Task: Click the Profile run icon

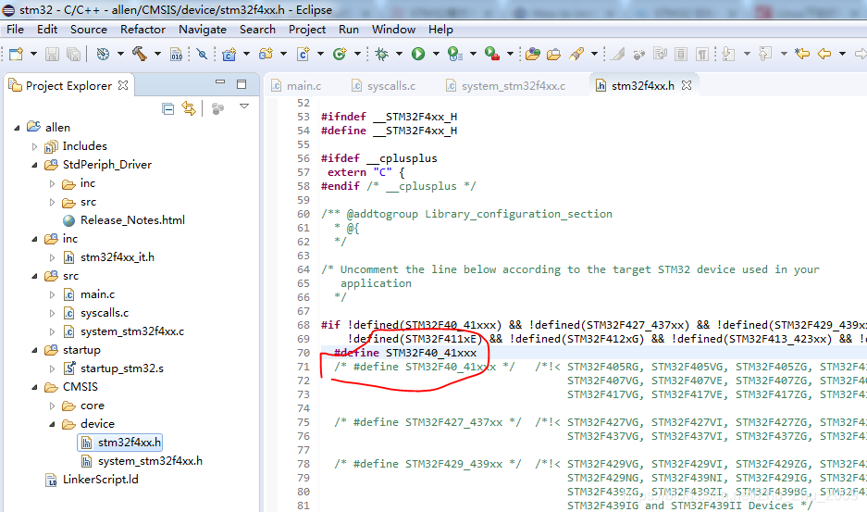Action: pyautogui.click(x=454, y=54)
